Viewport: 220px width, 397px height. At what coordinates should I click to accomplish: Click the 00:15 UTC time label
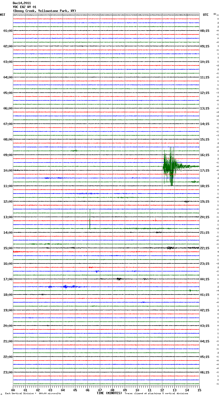pos(205,279)
